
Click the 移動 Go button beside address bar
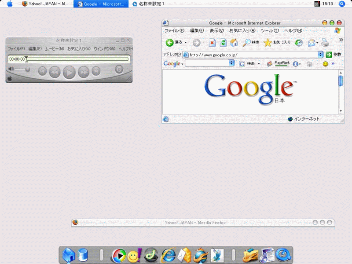[334, 55]
